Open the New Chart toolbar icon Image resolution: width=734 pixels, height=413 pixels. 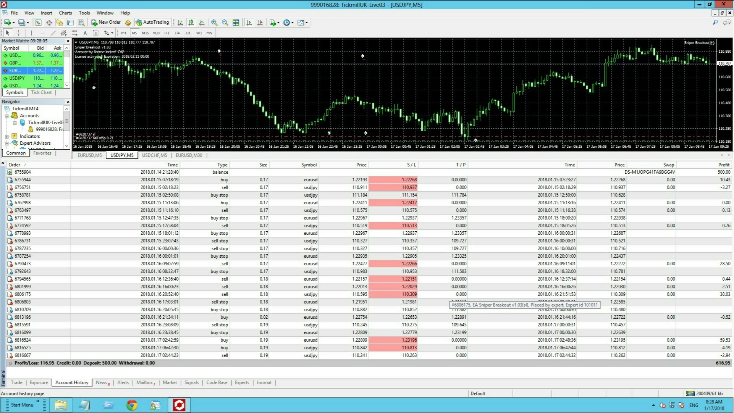7,23
